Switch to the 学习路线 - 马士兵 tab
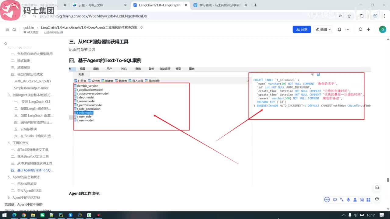 point(220,5)
